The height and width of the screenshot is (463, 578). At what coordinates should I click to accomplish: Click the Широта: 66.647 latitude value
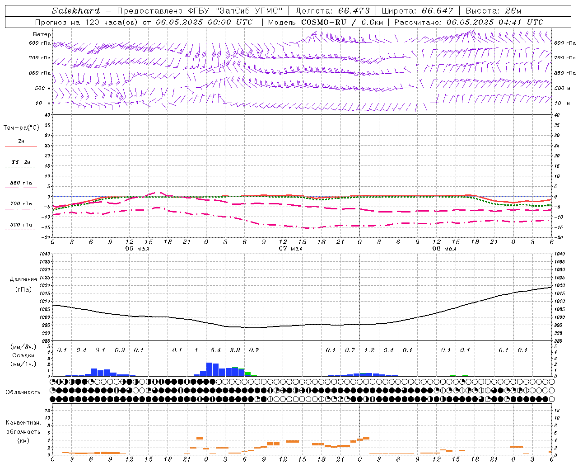point(417,11)
